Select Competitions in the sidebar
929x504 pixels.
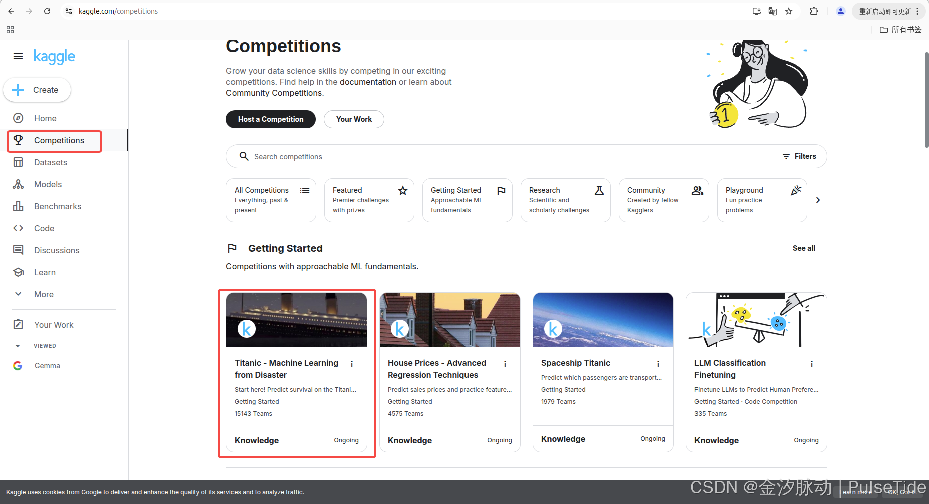pos(59,140)
